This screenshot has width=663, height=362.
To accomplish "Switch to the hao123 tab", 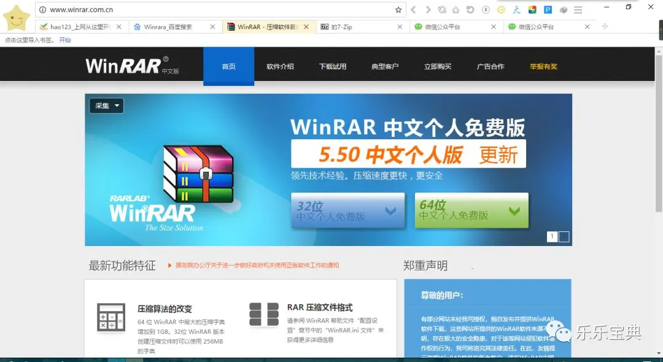I will (81, 26).
